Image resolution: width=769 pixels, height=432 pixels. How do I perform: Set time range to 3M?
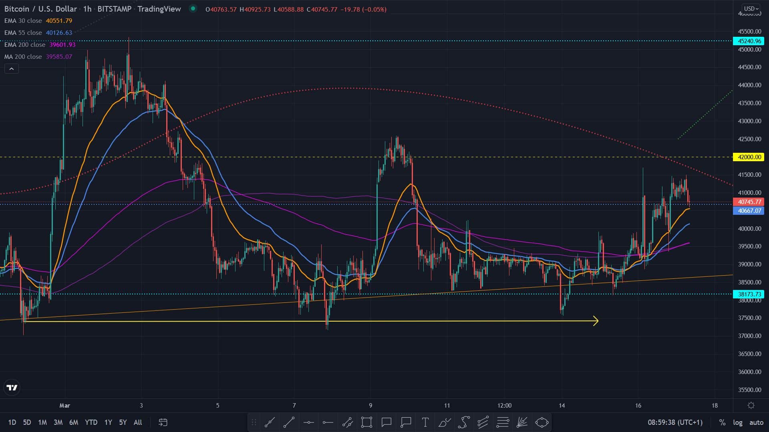coord(58,422)
